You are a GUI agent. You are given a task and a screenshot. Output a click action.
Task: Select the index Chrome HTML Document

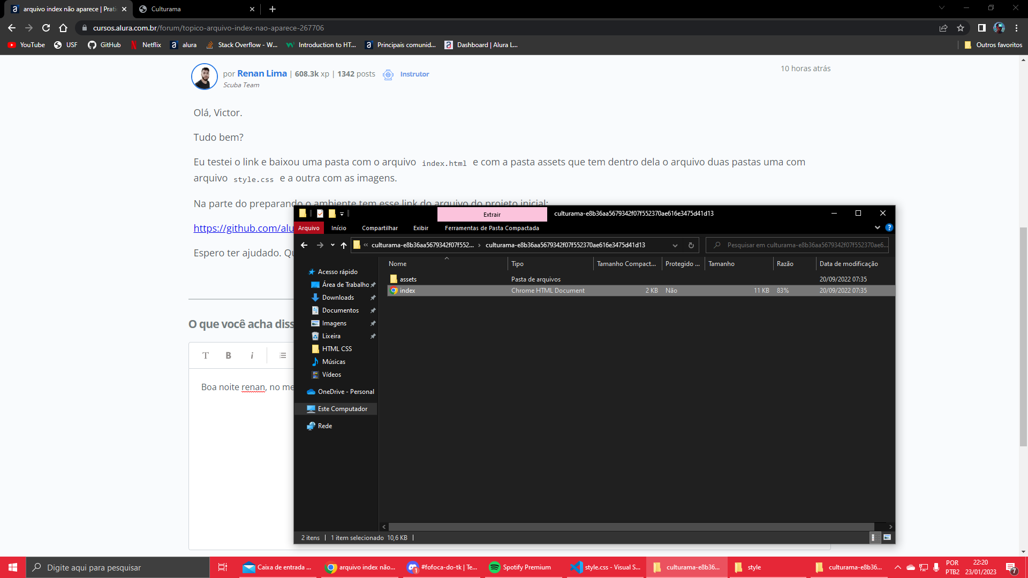click(x=407, y=290)
